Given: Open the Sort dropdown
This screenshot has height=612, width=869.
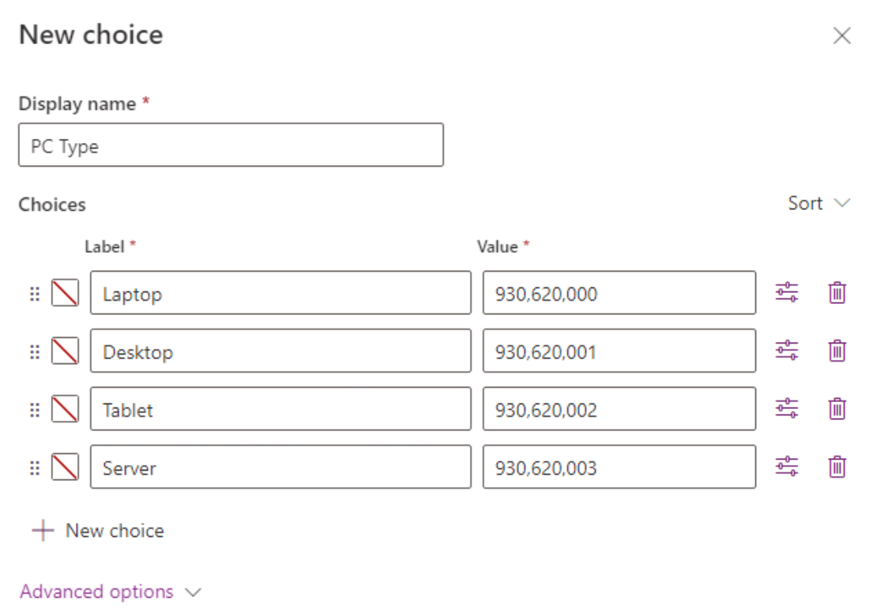Looking at the screenshot, I should click(818, 203).
